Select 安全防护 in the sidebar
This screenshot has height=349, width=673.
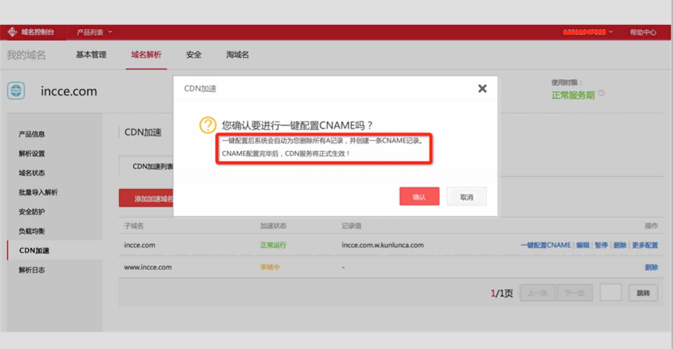32,212
